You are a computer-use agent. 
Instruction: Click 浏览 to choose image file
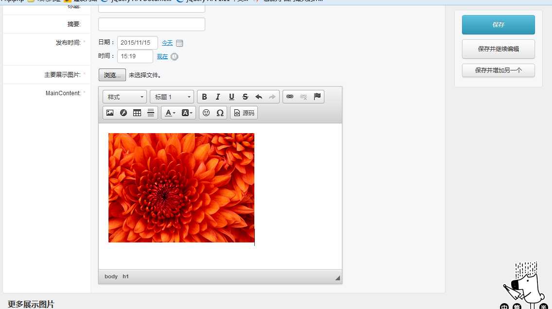(112, 75)
